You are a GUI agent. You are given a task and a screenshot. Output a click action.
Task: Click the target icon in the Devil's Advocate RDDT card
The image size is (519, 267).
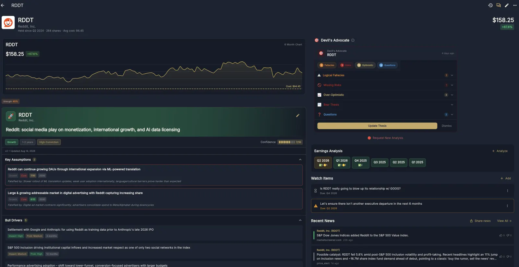pyautogui.click(x=321, y=53)
